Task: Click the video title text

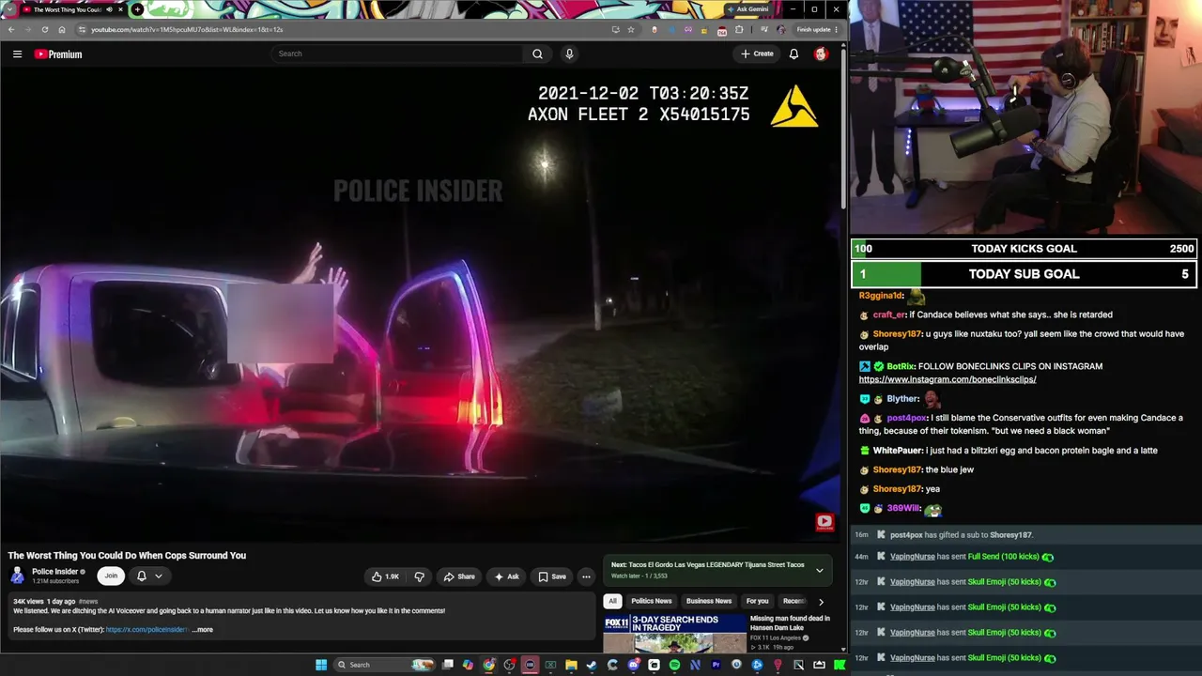Action: coord(127,556)
